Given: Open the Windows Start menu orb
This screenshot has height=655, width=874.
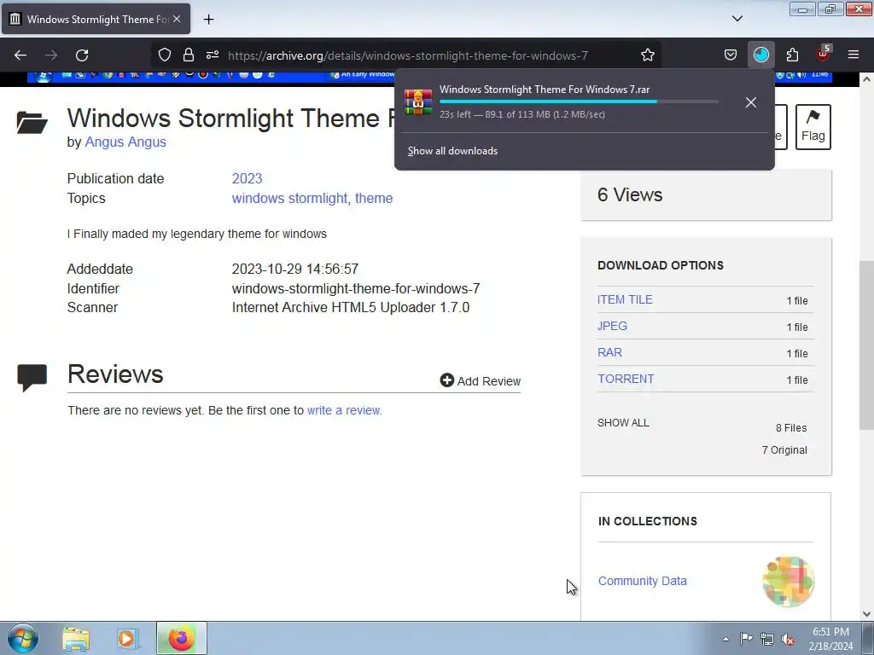Looking at the screenshot, I should point(23,638).
